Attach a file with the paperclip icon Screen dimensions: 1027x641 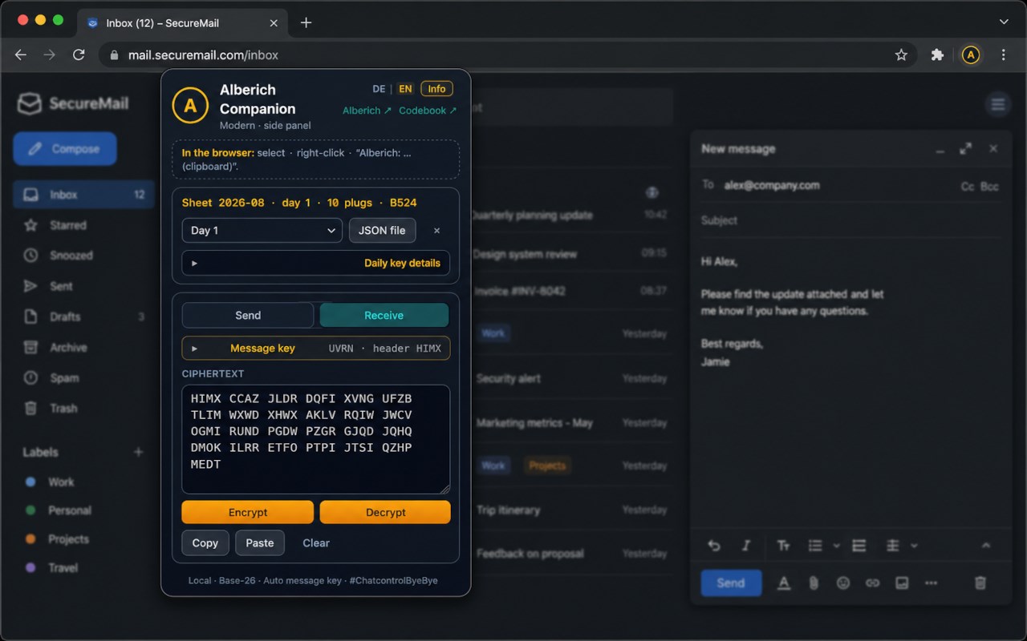pyautogui.click(x=814, y=583)
